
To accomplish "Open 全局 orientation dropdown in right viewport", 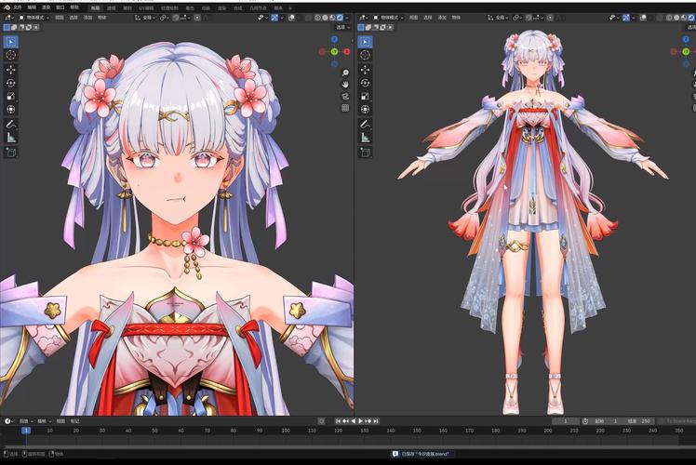I will click(x=498, y=18).
